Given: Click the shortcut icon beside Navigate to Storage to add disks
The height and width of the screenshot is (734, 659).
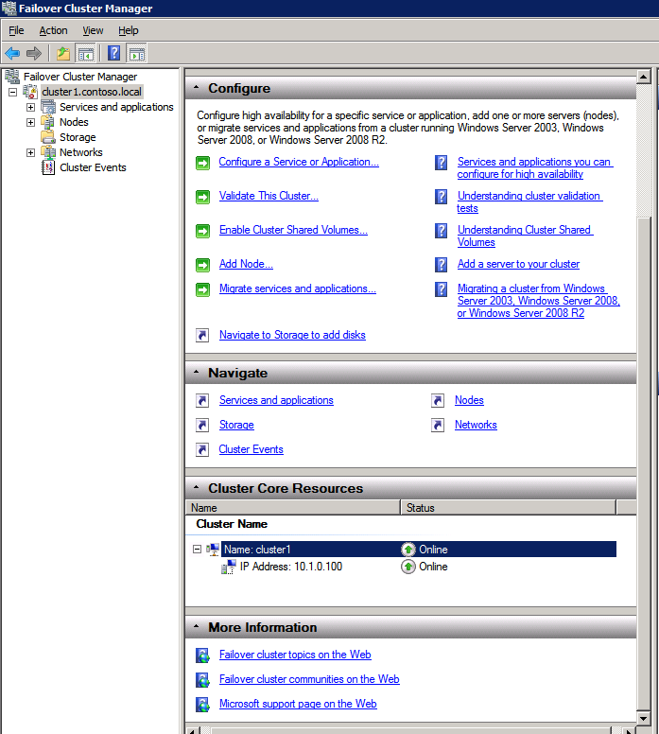Looking at the screenshot, I should point(202,335).
